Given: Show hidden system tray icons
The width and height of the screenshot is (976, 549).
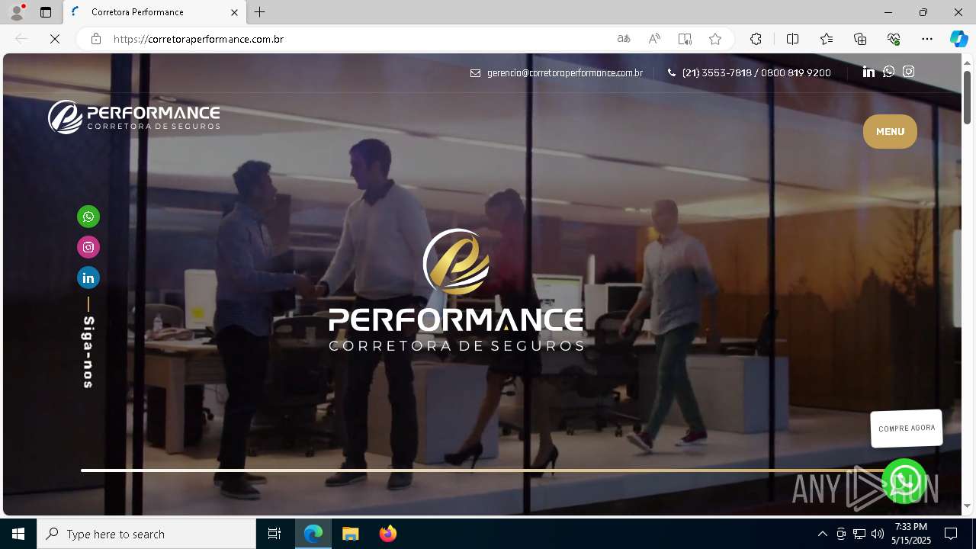Looking at the screenshot, I should tap(822, 534).
